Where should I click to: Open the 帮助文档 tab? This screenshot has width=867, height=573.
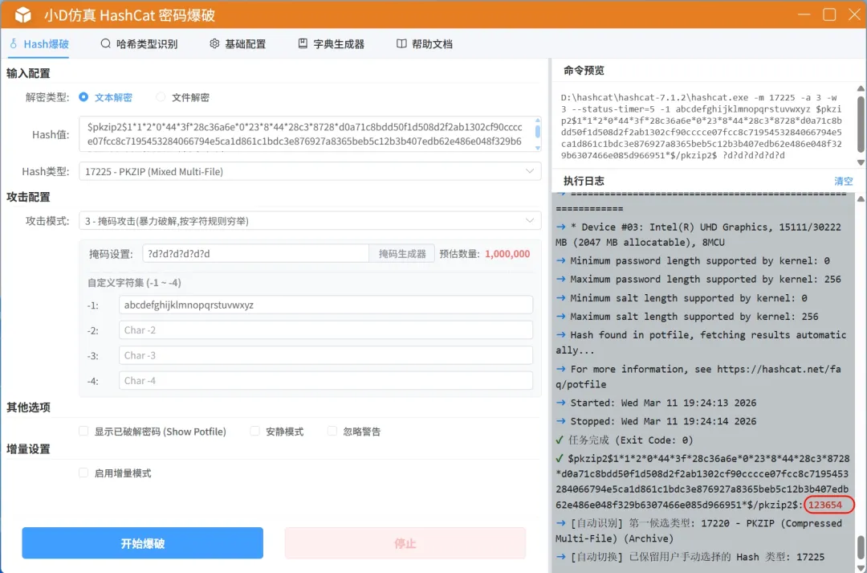point(424,43)
